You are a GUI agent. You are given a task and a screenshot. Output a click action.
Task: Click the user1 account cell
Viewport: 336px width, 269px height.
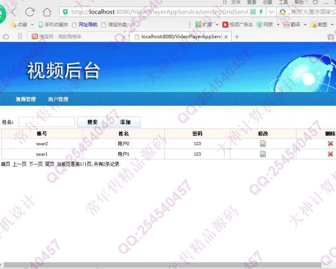pyautogui.click(x=42, y=154)
